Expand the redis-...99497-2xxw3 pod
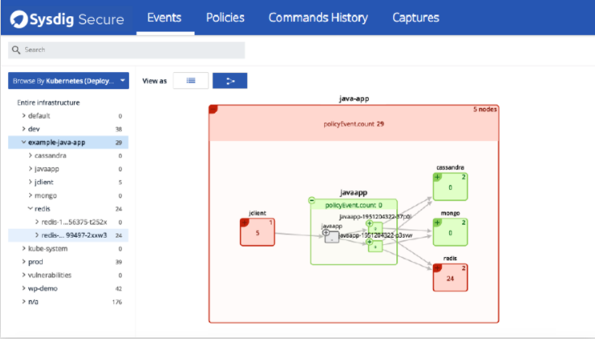 tap(36, 235)
